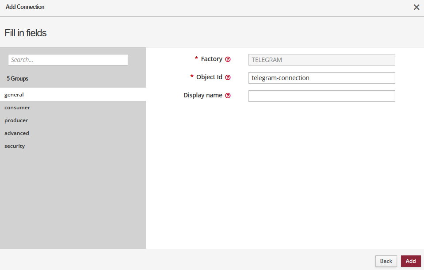
Task: Open the producer group settings
Action: pyautogui.click(x=16, y=120)
